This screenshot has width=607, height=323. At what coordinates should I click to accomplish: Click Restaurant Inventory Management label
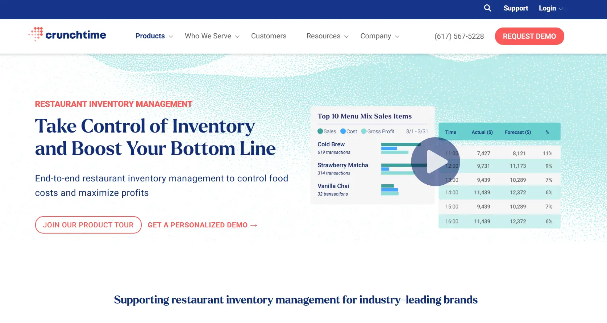point(113,104)
